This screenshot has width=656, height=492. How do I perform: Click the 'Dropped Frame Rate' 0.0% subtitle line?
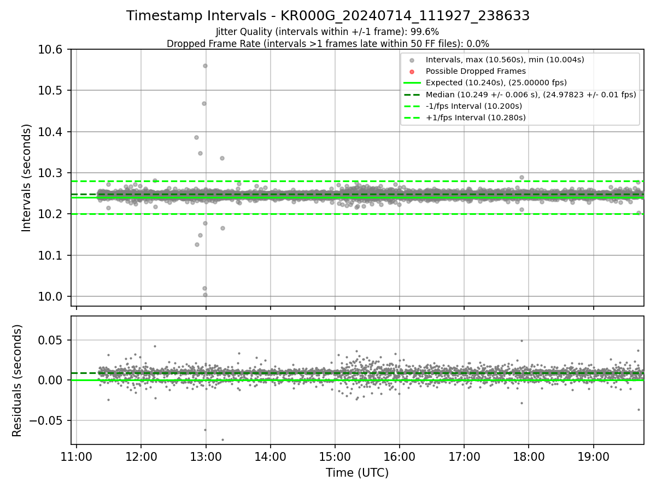(328, 44)
